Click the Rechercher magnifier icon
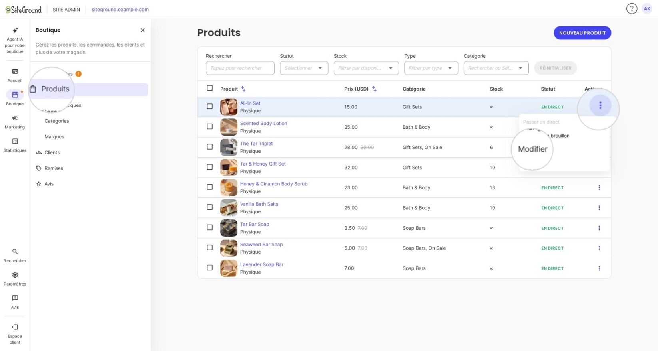Viewport: 658px width, 351px height. [x=15, y=252]
